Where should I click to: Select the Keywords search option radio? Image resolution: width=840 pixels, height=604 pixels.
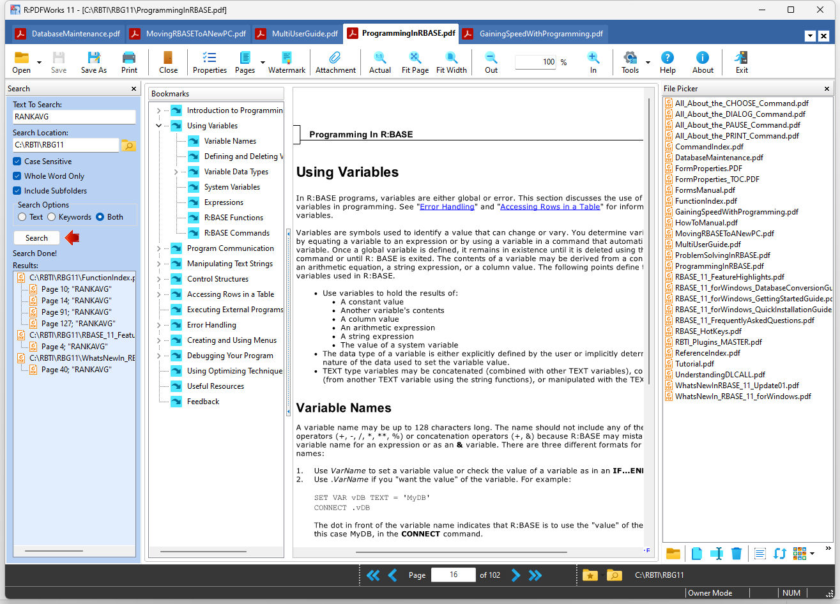tap(52, 217)
